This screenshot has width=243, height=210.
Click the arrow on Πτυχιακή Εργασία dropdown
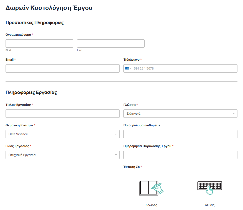pos(116,155)
